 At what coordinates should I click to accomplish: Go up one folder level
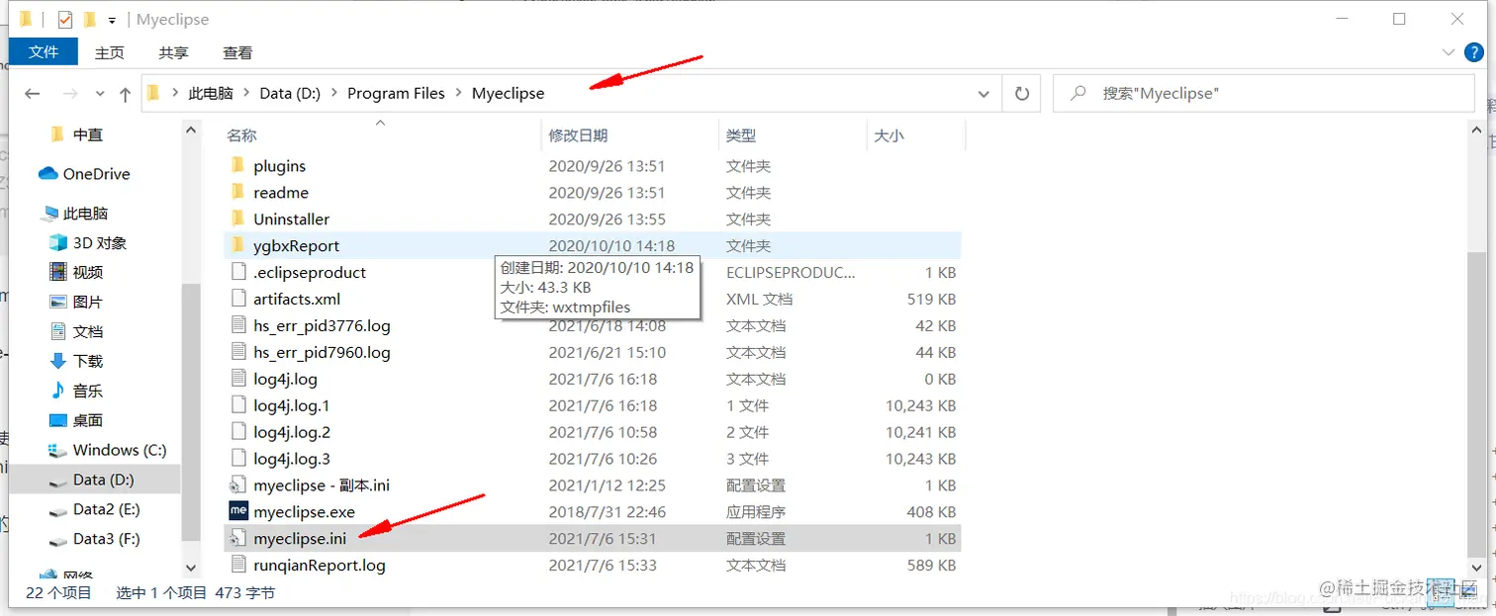click(x=125, y=94)
